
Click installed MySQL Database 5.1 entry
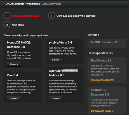pos(107,43)
